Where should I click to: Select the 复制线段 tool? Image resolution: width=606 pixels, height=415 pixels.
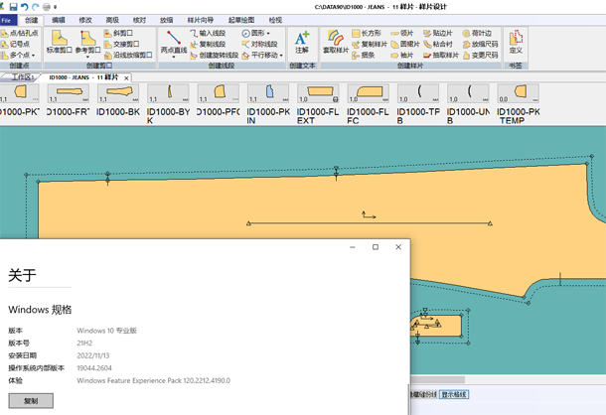208,44
